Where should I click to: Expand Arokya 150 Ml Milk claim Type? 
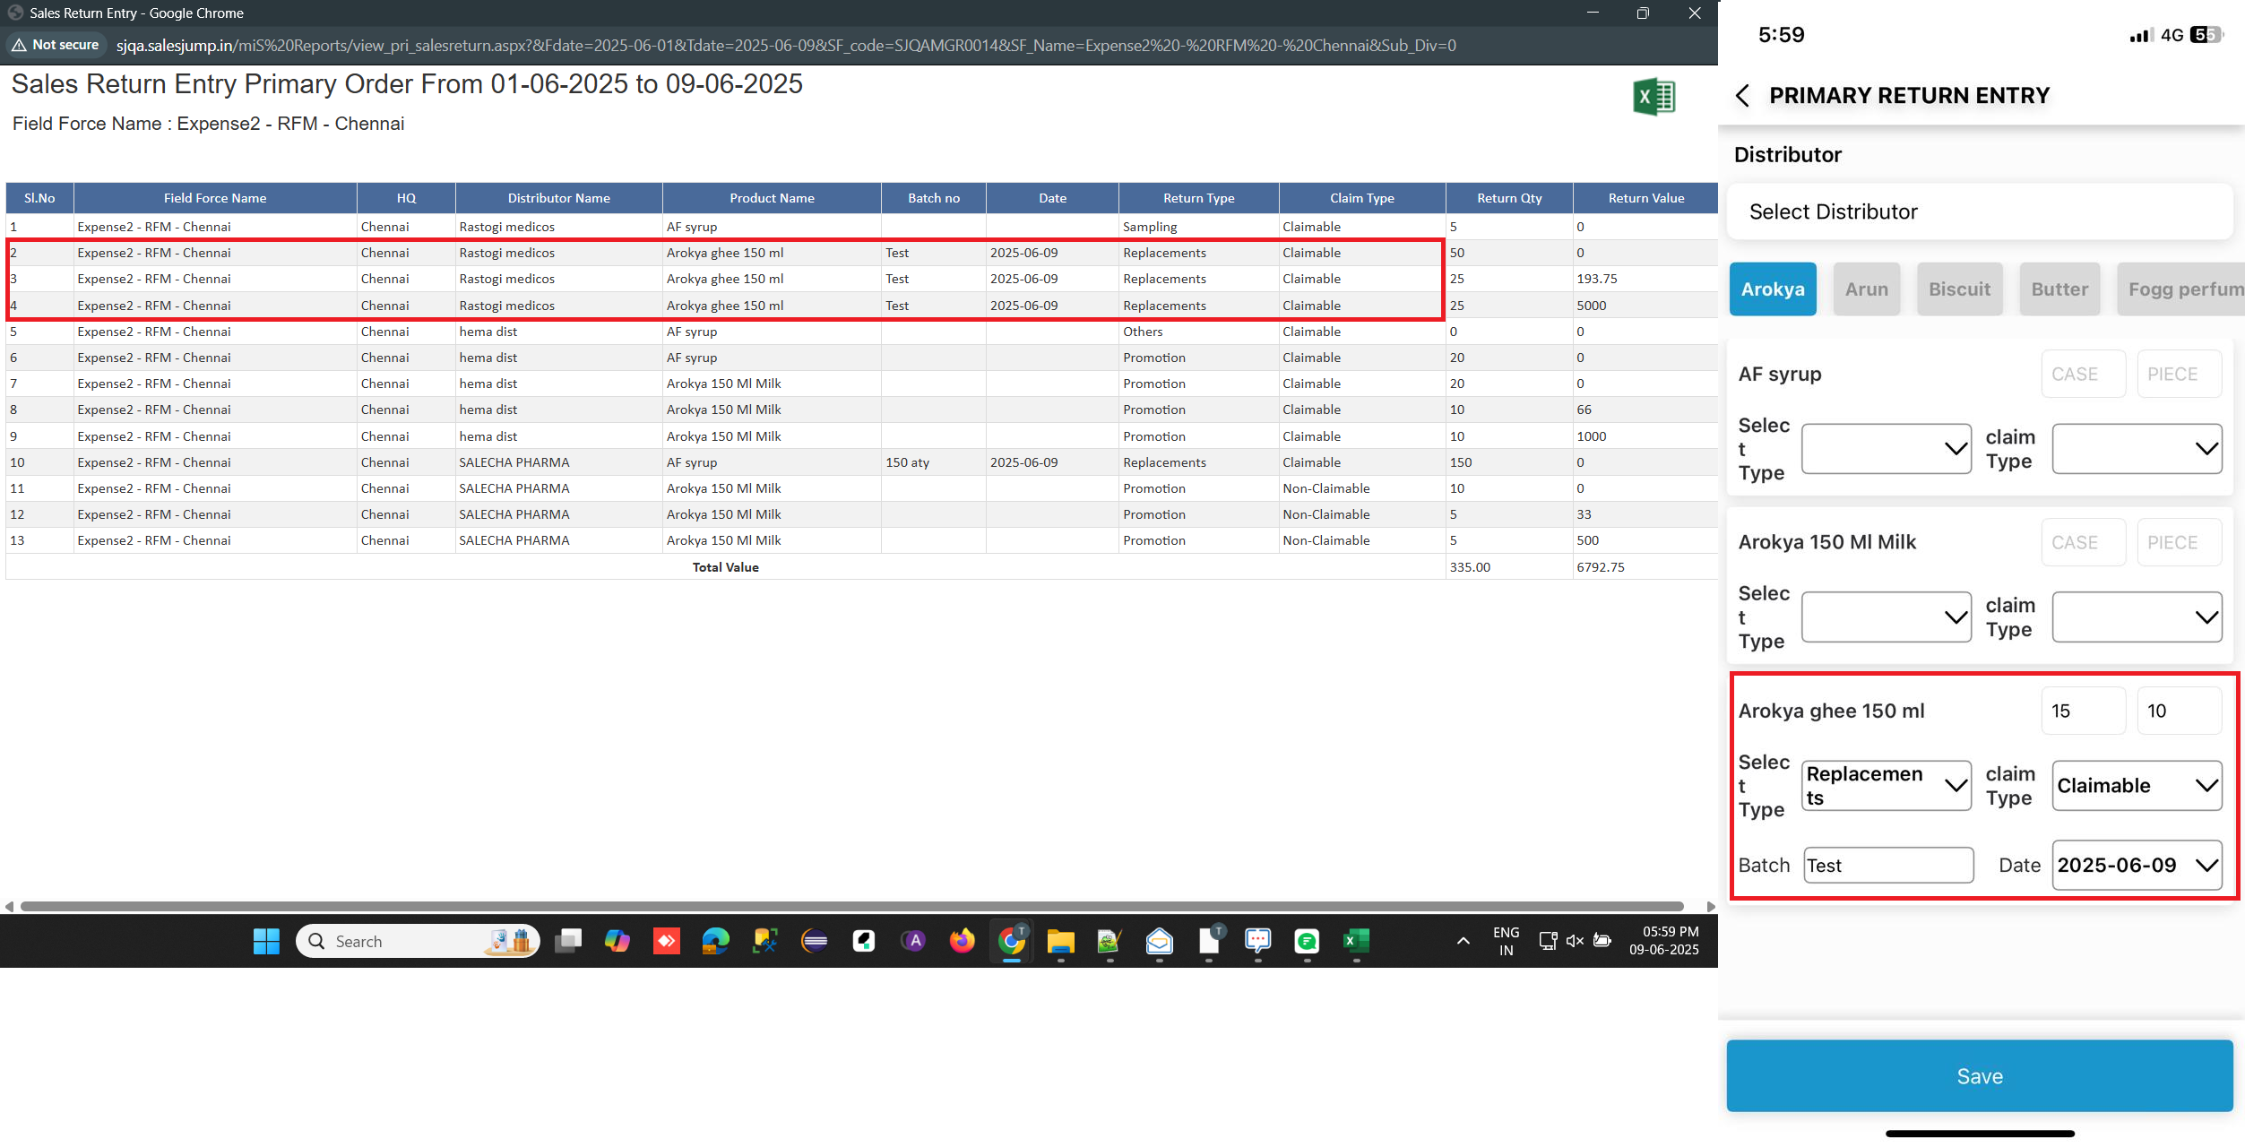(2137, 617)
